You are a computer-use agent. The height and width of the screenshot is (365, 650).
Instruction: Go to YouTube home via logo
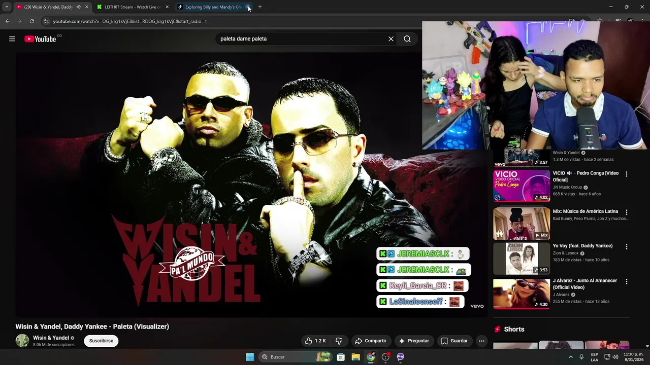point(40,39)
